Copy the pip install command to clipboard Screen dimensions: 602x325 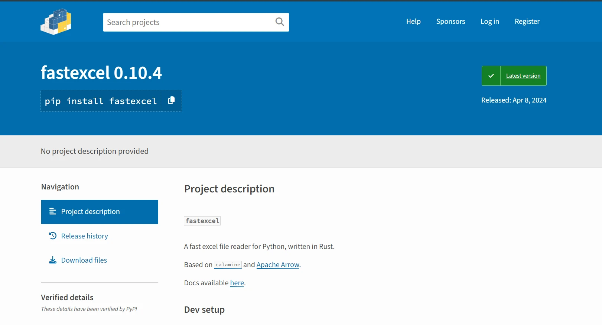pos(171,101)
